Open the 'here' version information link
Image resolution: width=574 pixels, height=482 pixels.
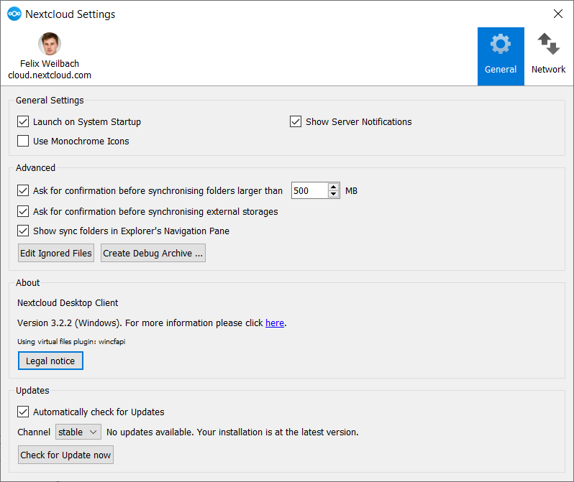tap(274, 323)
